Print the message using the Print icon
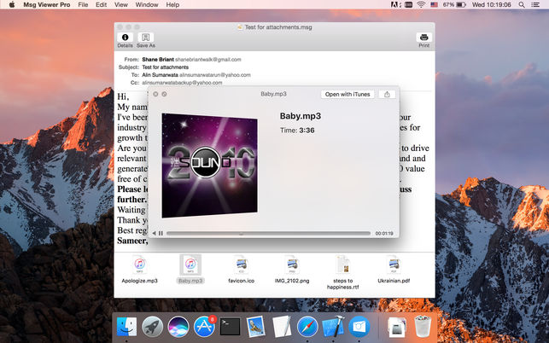The height and width of the screenshot is (343, 549). (423, 38)
